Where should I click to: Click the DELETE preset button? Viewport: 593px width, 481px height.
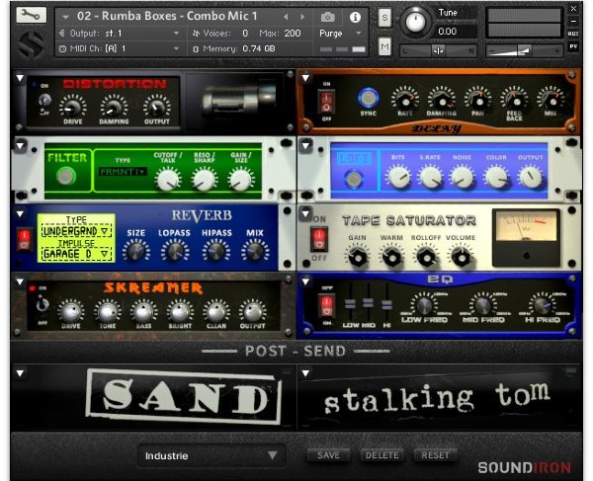coord(381,455)
